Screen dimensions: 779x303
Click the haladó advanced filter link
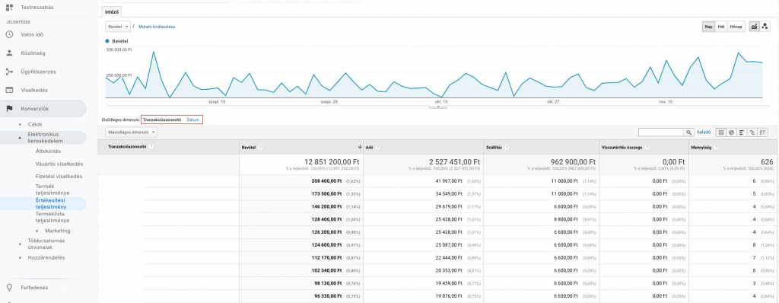pos(704,132)
